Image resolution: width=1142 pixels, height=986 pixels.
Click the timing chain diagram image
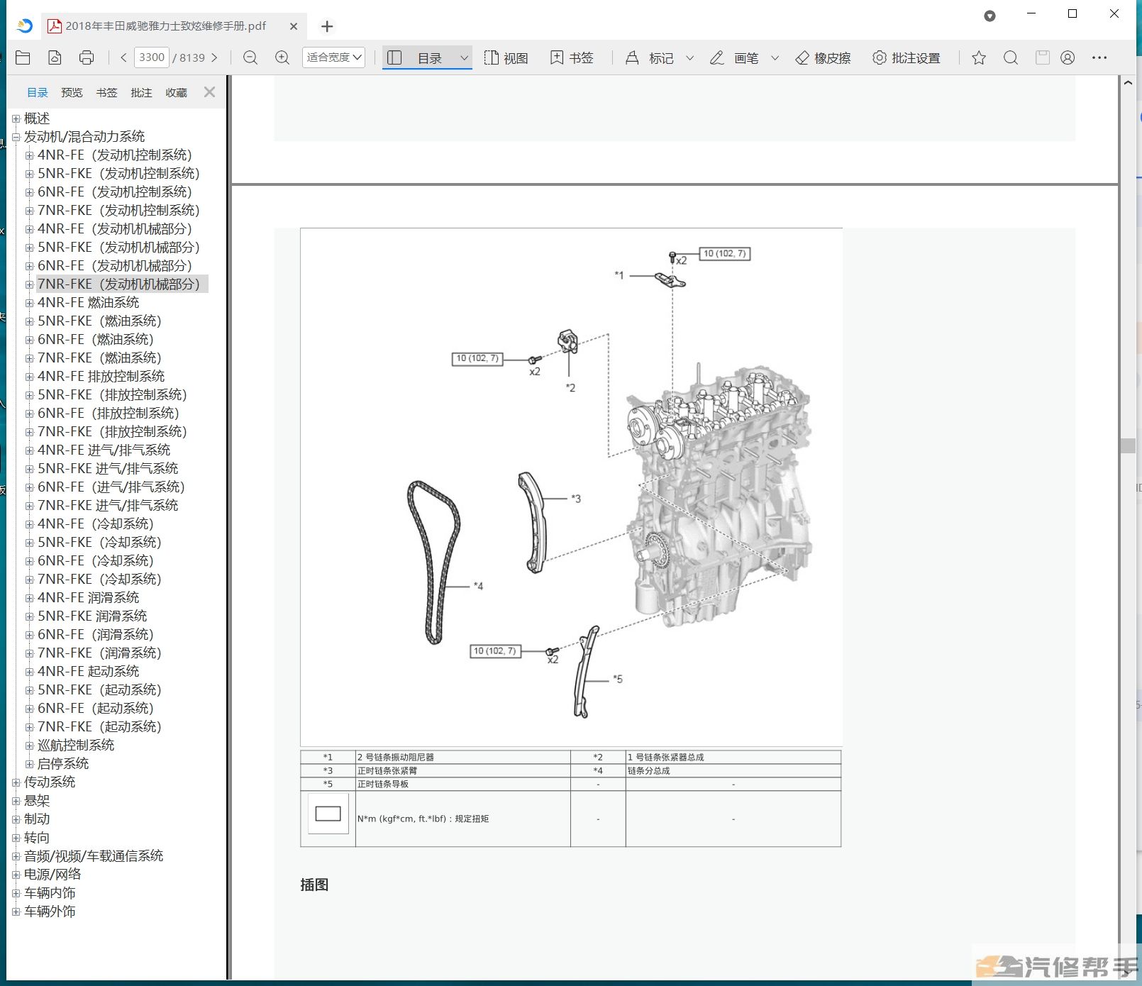pyautogui.click(x=572, y=487)
